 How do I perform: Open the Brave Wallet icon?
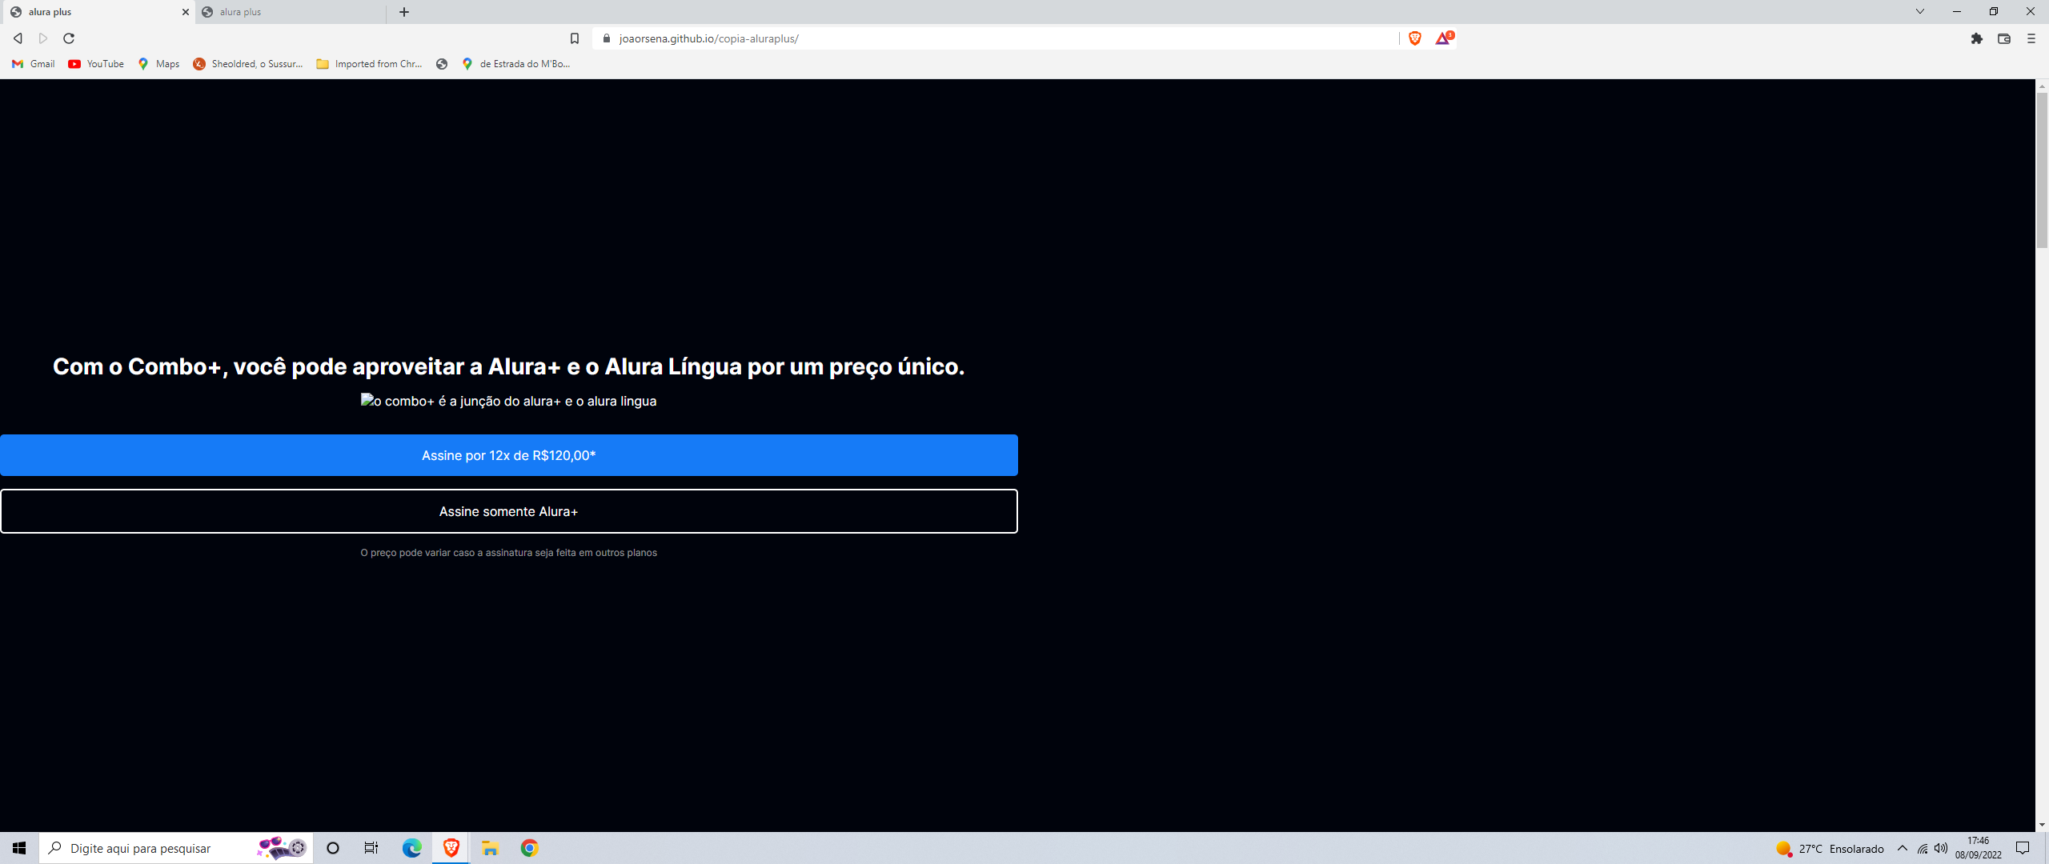[x=2004, y=38]
